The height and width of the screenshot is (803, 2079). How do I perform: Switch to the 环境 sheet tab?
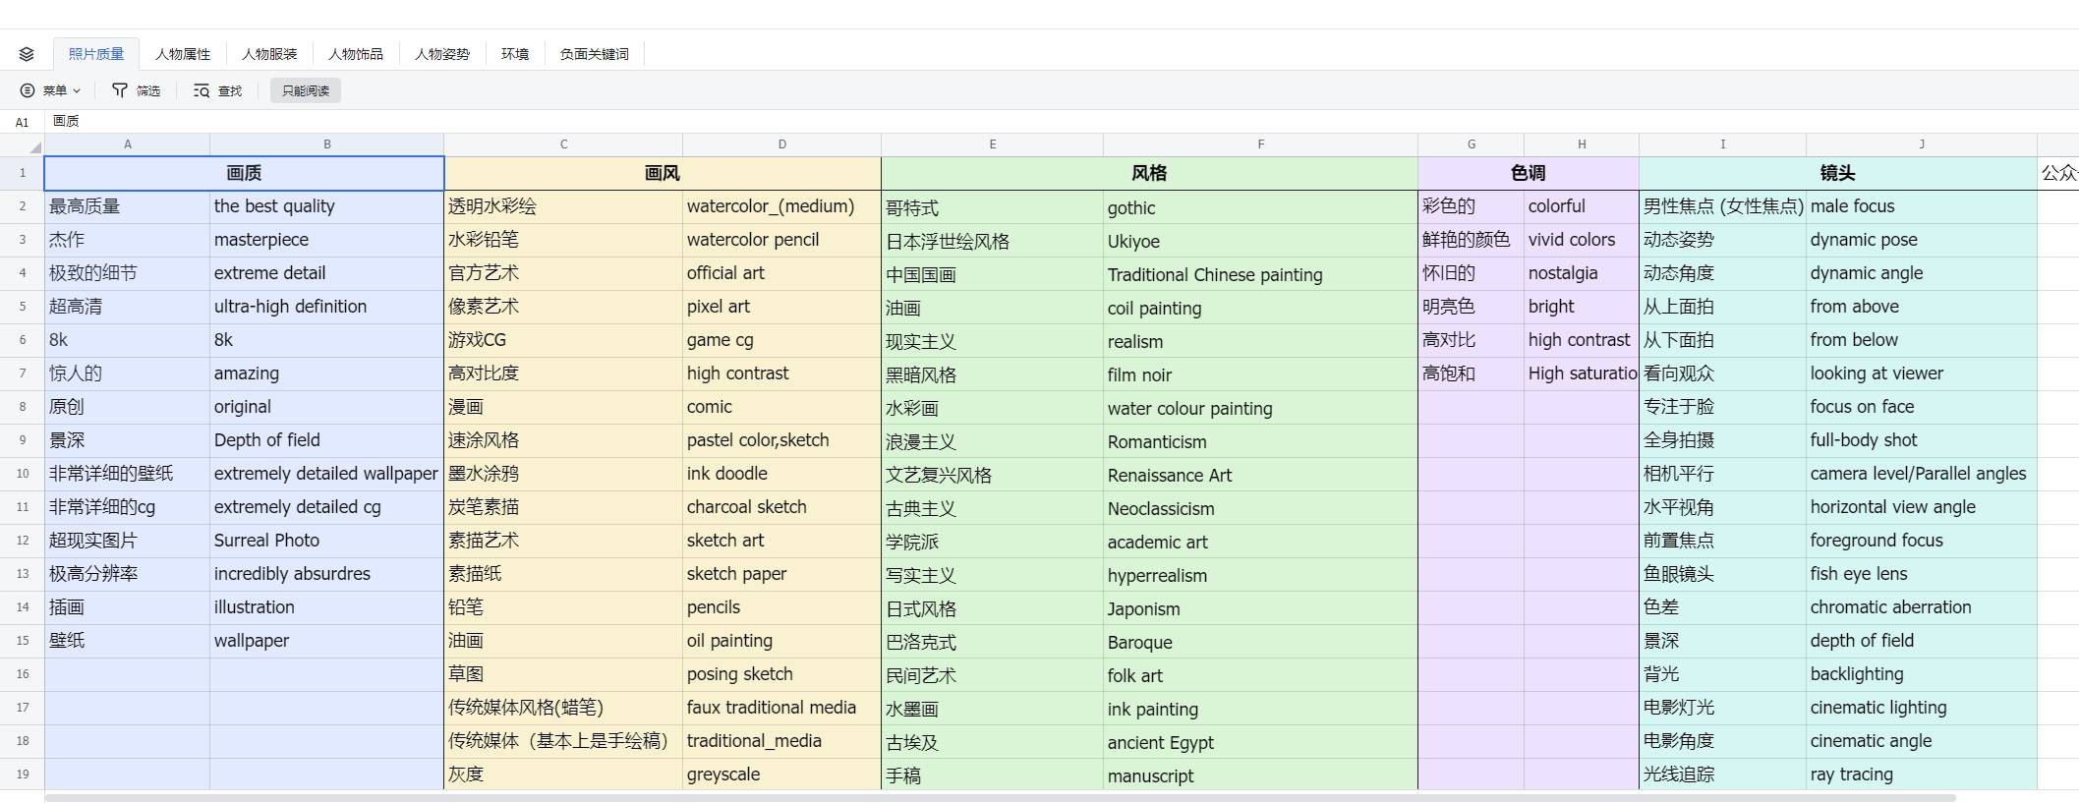[515, 54]
